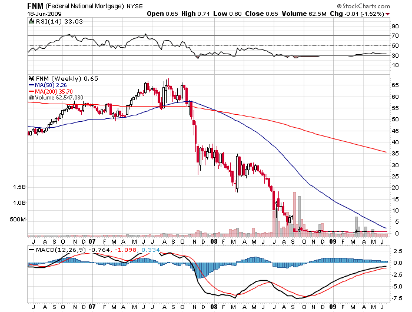
Task: Click the Volume 62,547,080 legend text
Action: [x=59, y=98]
